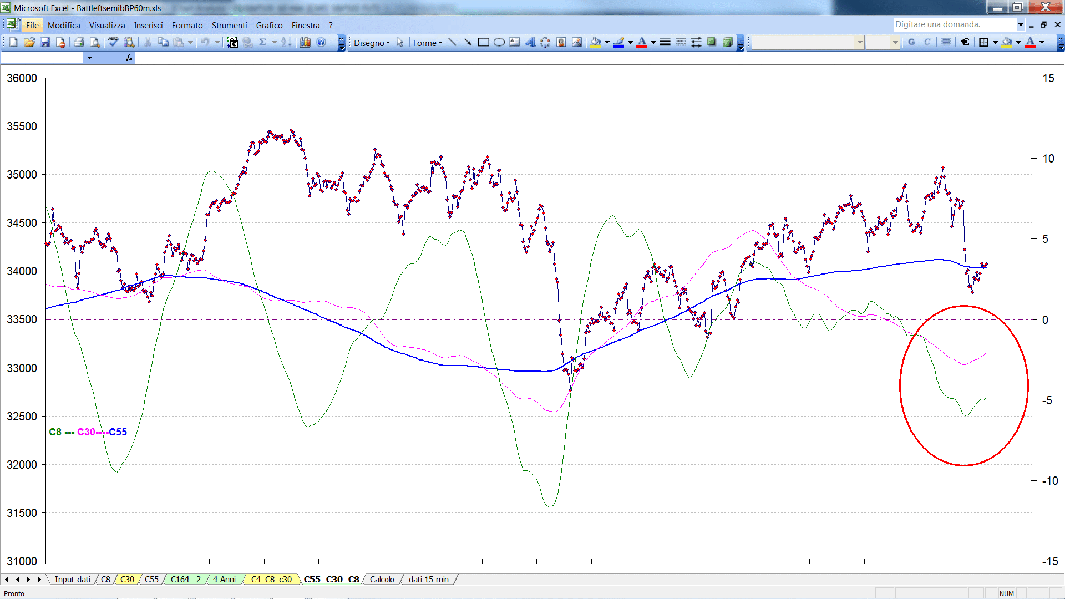Switch to the C30 sheet tab
Image resolution: width=1065 pixels, height=599 pixels.
(x=127, y=579)
